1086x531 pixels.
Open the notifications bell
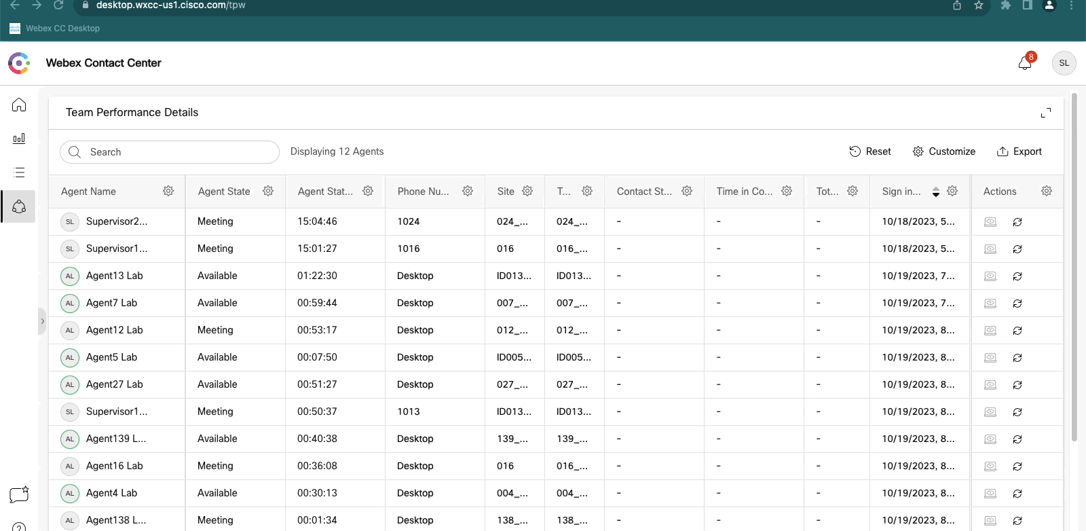1025,63
